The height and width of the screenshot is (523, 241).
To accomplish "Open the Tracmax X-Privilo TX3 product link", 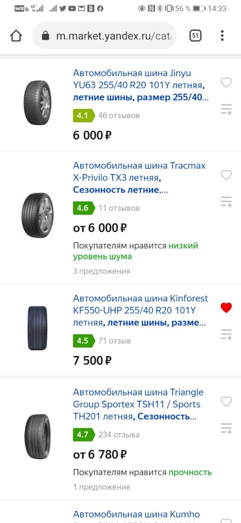I will click(x=140, y=178).
